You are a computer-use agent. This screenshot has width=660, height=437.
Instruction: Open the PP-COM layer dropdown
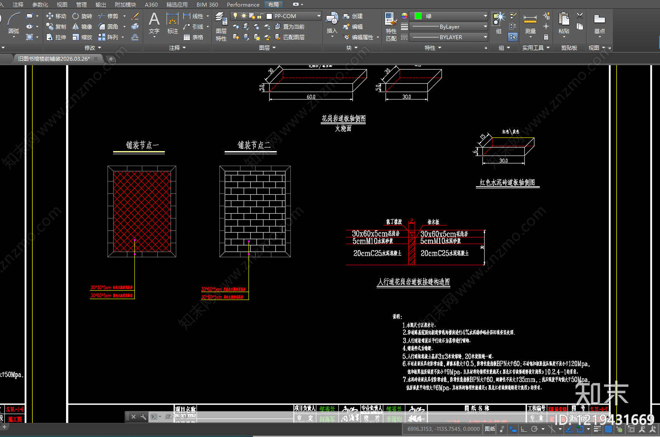click(276, 16)
